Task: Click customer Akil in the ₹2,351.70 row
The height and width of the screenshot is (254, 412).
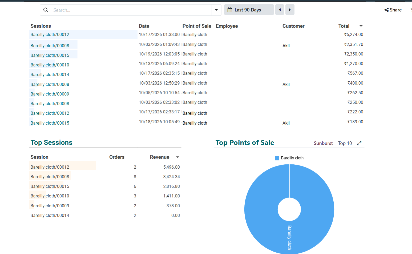Action: click(286, 46)
